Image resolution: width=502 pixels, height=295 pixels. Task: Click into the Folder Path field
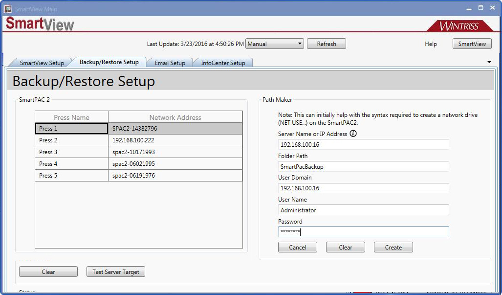[x=363, y=166]
